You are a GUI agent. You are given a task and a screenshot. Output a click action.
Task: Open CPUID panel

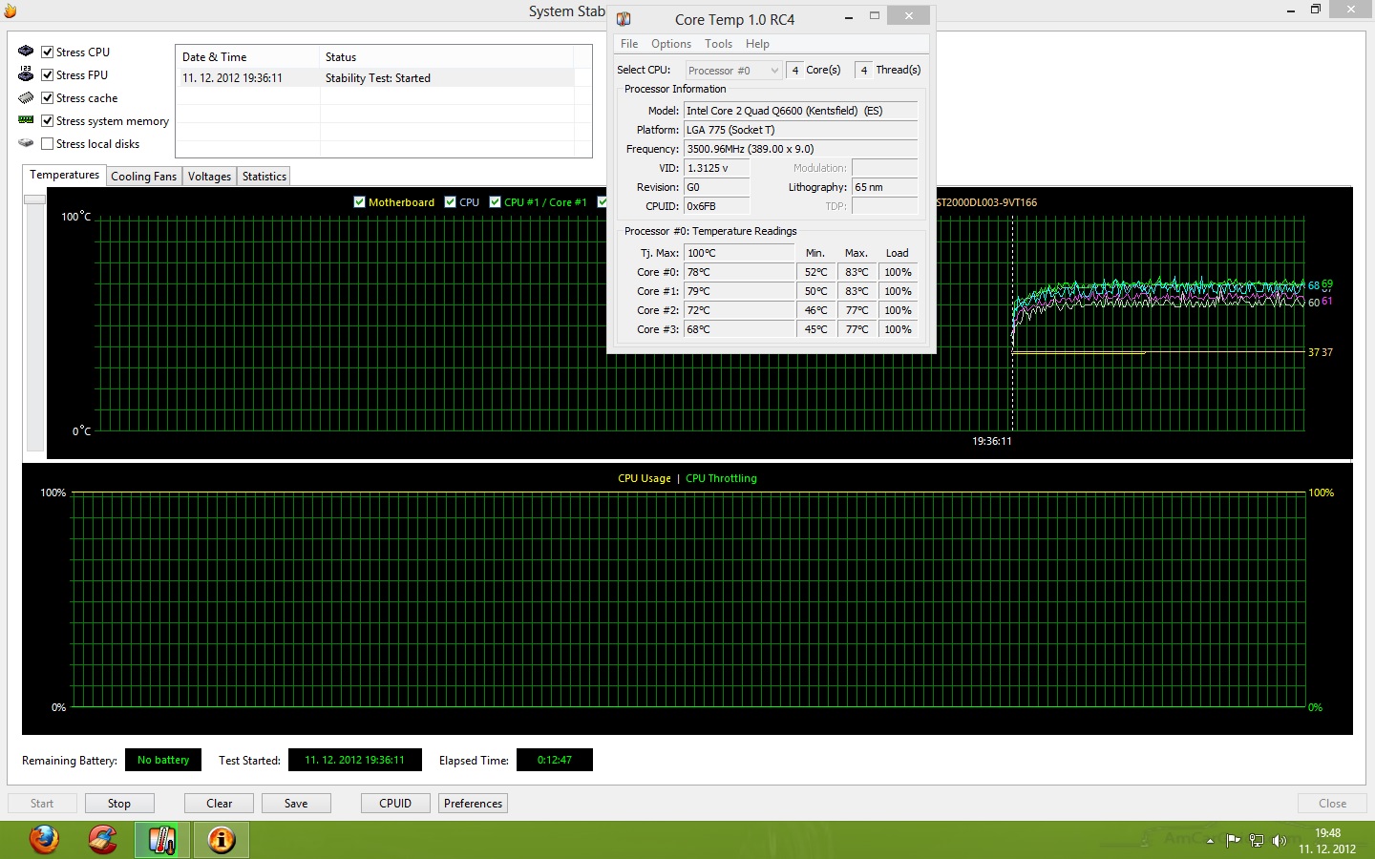395,804
